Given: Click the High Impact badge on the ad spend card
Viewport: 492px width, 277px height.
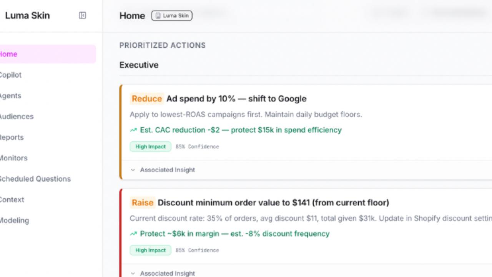Looking at the screenshot, I should point(150,147).
